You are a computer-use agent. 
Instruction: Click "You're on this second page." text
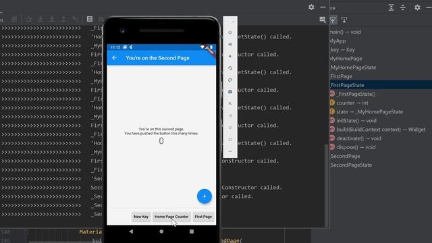point(161,129)
